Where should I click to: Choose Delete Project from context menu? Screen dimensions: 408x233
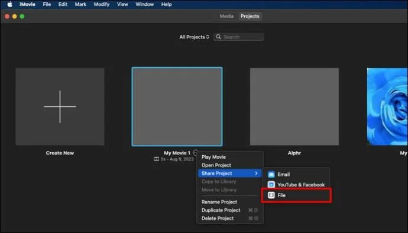tap(230, 218)
